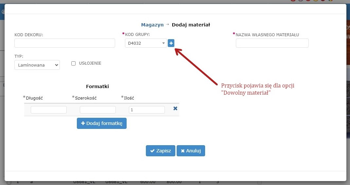The image size is (350, 185).
Task: Click the 600.00 cell in the background table
Action: pos(148,182)
